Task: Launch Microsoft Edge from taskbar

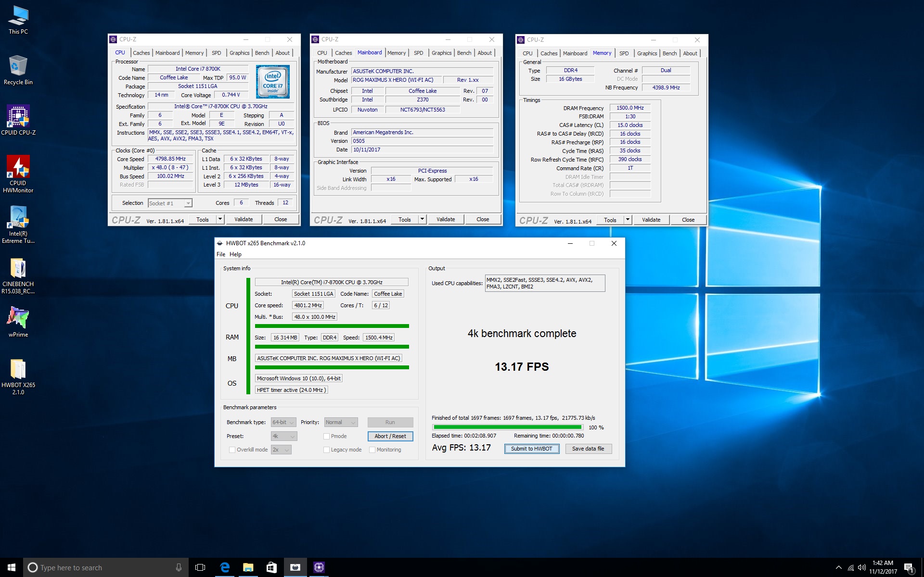Action: [x=224, y=567]
